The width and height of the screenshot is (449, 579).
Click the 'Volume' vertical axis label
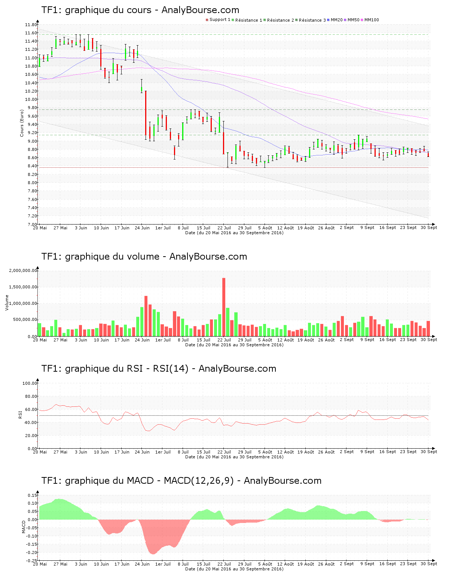pos(7,303)
